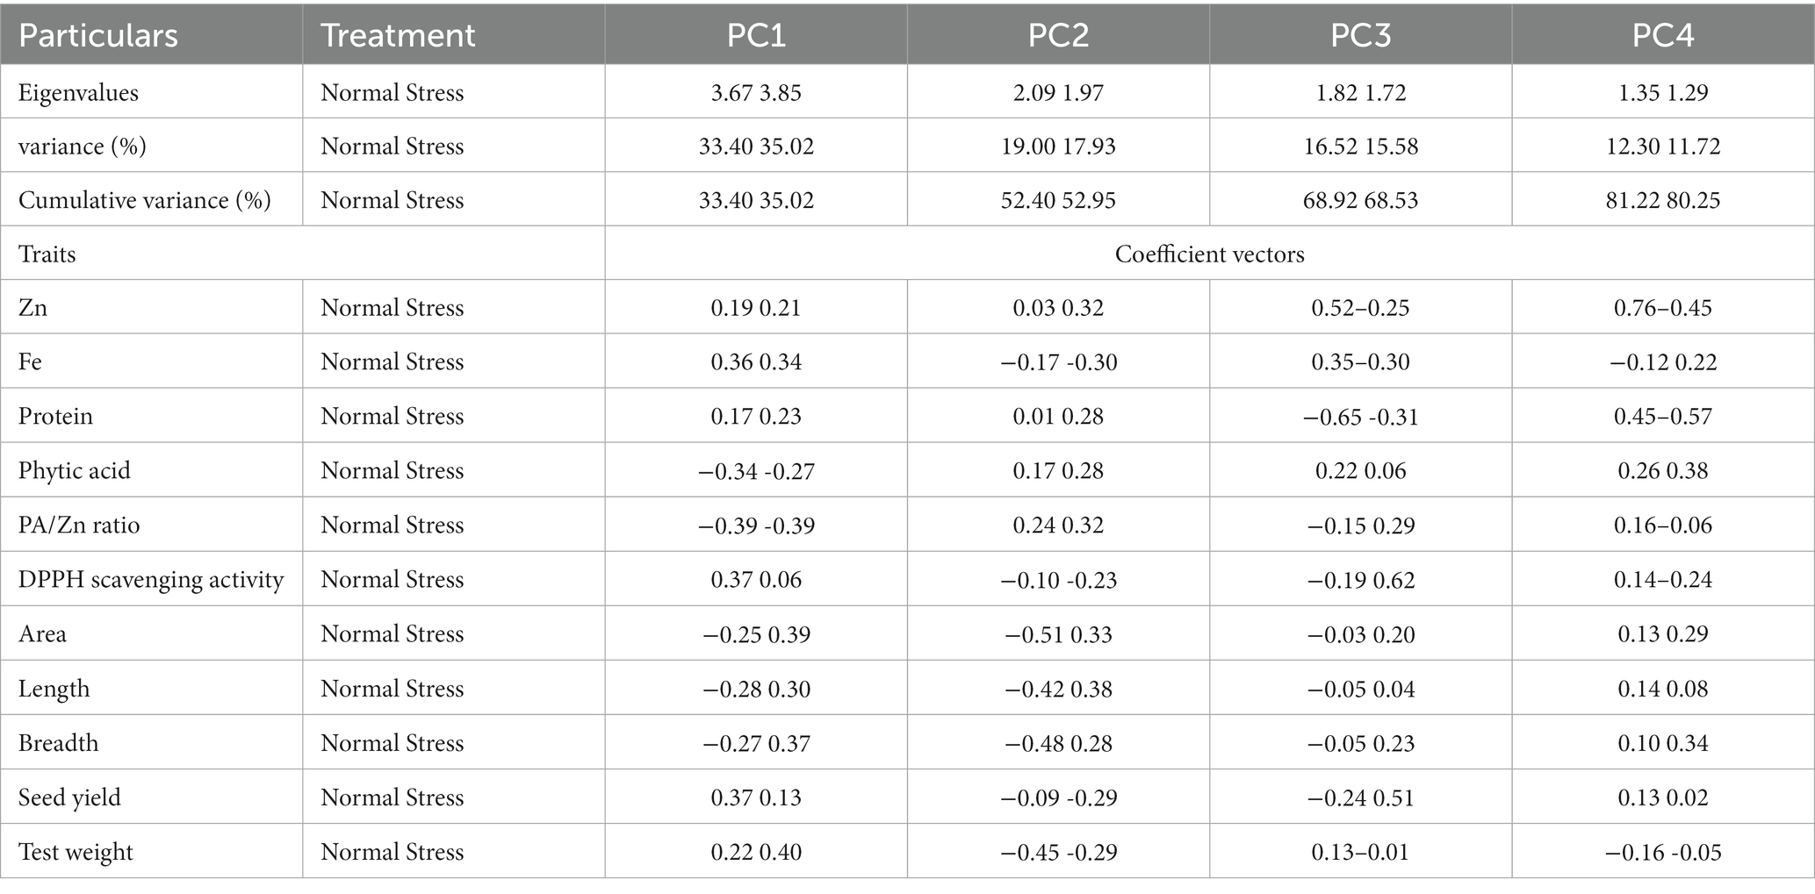Click the Phytic acid row label

pos(75,471)
